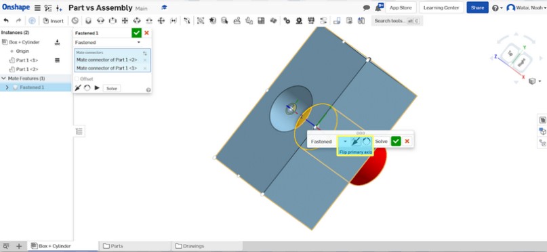Select Part 1 <1> in the instance list
547x252 pixels.
point(27,60)
